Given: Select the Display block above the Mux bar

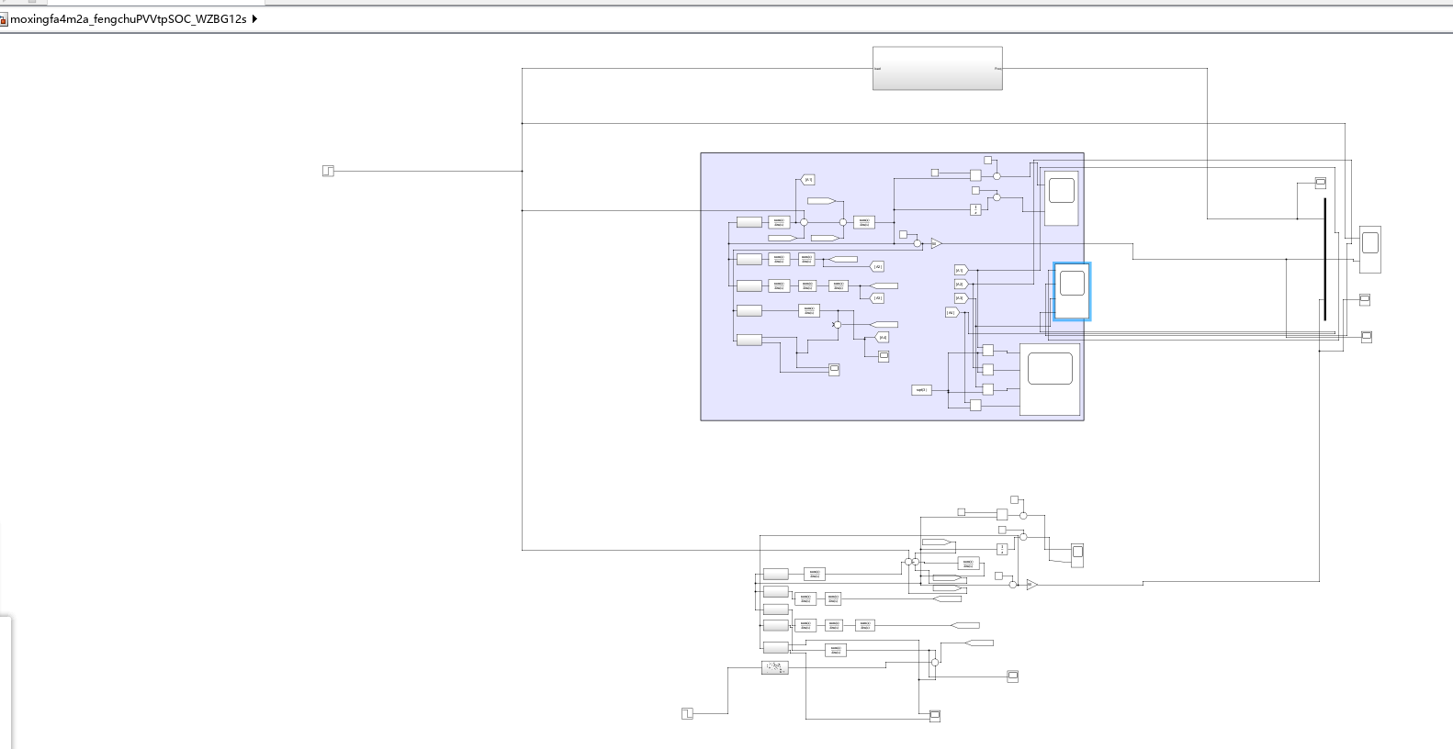Looking at the screenshot, I should pos(1320,183).
